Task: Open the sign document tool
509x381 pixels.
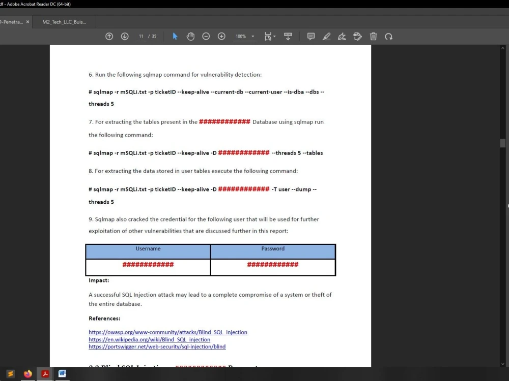Action: 342,36
